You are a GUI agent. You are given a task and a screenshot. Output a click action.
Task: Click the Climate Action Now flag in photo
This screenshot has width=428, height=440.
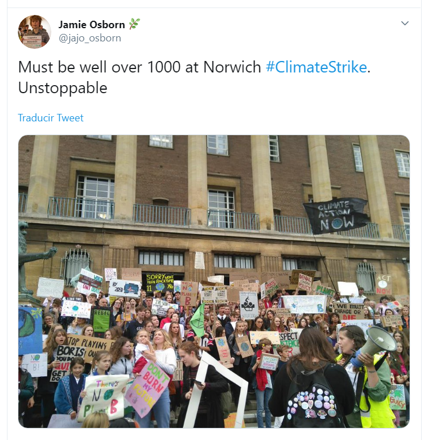coord(335,216)
